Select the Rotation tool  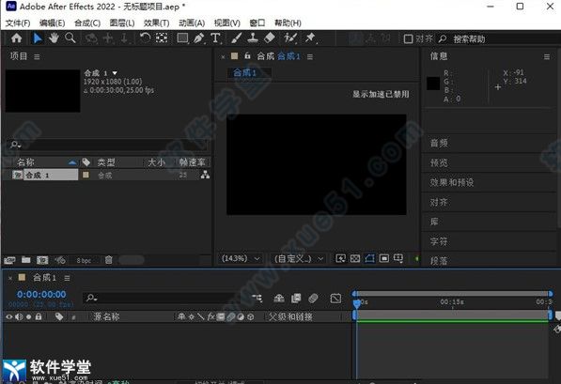pos(145,38)
